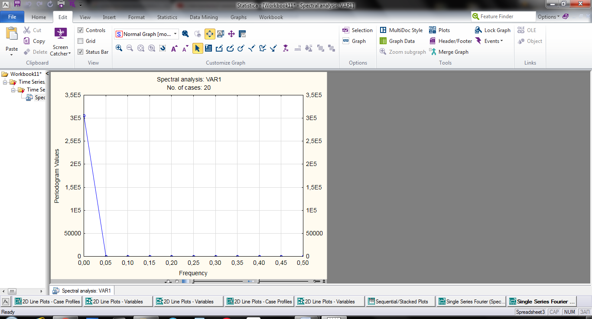Click the Screen Catcher icon
Screen dimensions: 592x319
click(60, 33)
